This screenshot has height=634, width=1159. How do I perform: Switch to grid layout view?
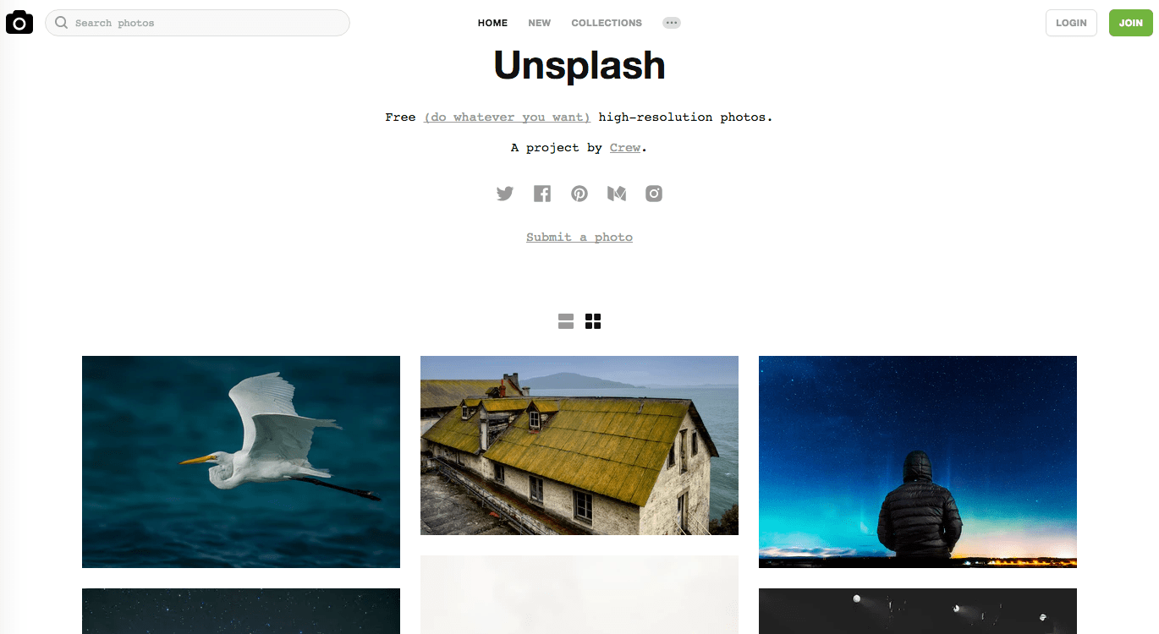[x=593, y=321]
